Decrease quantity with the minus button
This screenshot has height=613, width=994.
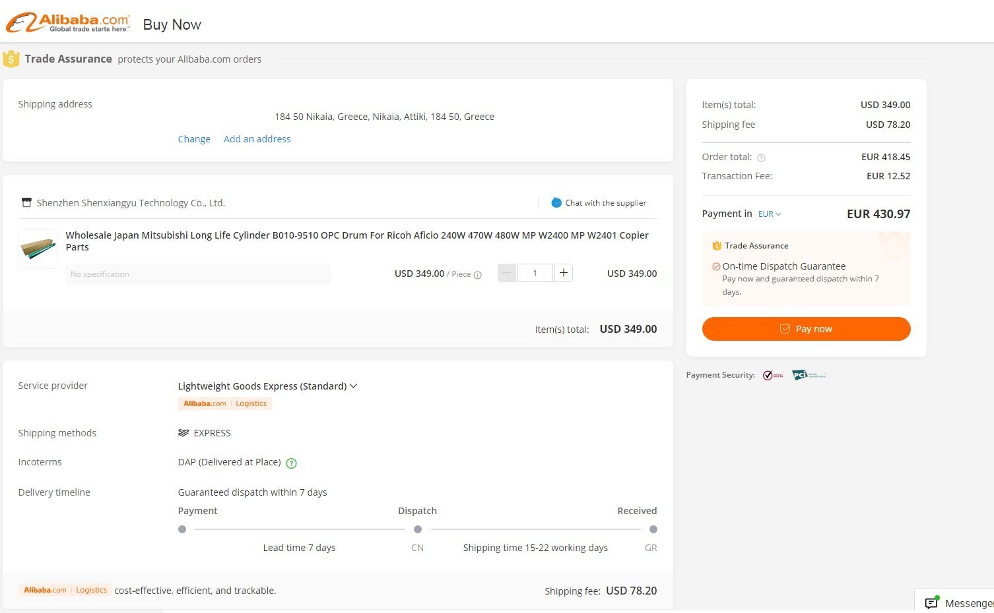(x=507, y=273)
